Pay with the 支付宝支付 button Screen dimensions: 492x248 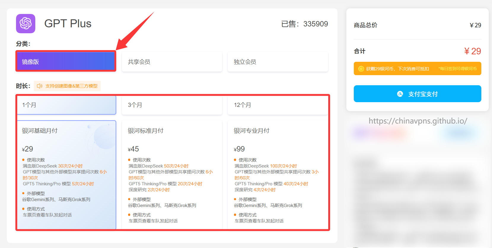tap(417, 94)
